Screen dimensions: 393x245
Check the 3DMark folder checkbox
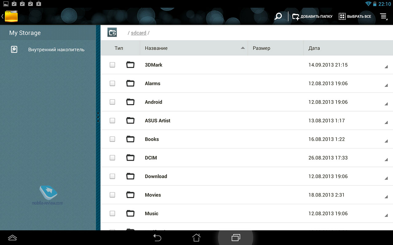coord(112,65)
